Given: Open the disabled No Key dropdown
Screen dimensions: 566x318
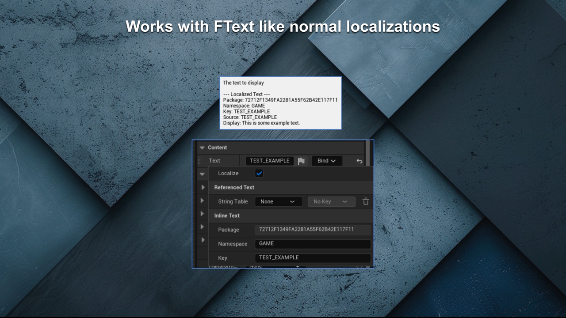Looking at the screenshot, I should 331,201.
